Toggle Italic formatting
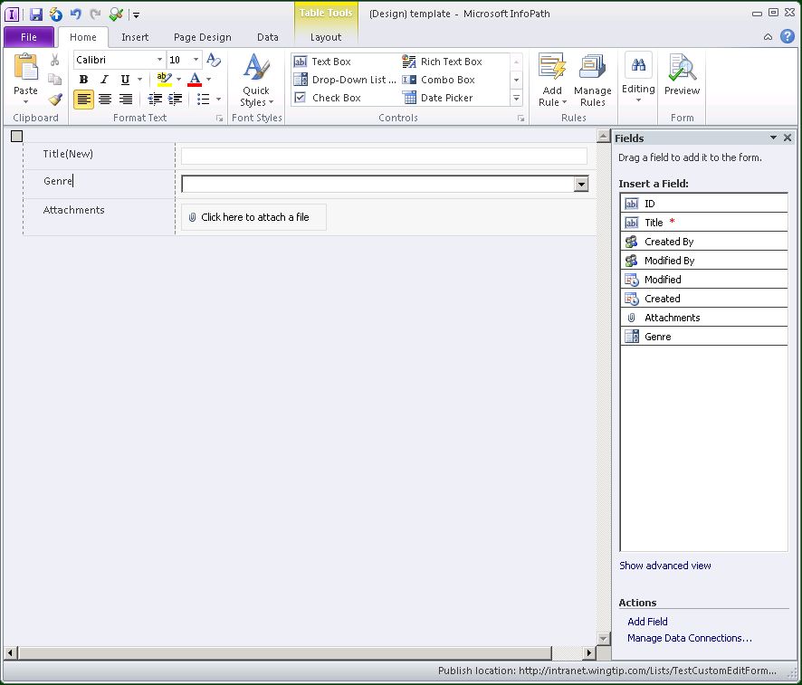Image resolution: width=802 pixels, height=685 pixels. tap(105, 80)
